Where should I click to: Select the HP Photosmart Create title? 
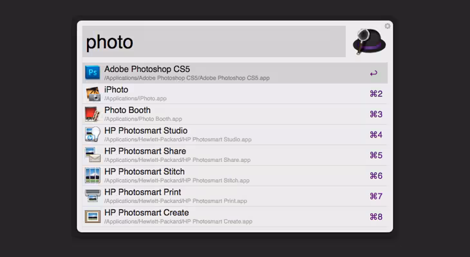pyautogui.click(x=147, y=213)
